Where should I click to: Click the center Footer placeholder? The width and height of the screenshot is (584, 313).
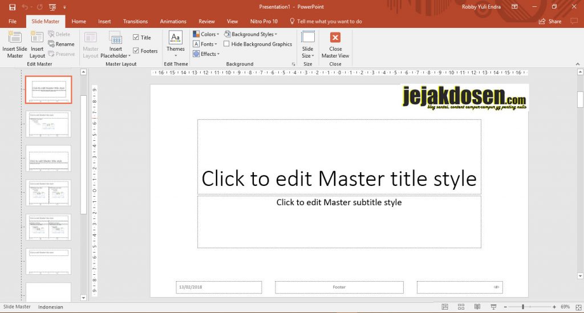coord(339,287)
